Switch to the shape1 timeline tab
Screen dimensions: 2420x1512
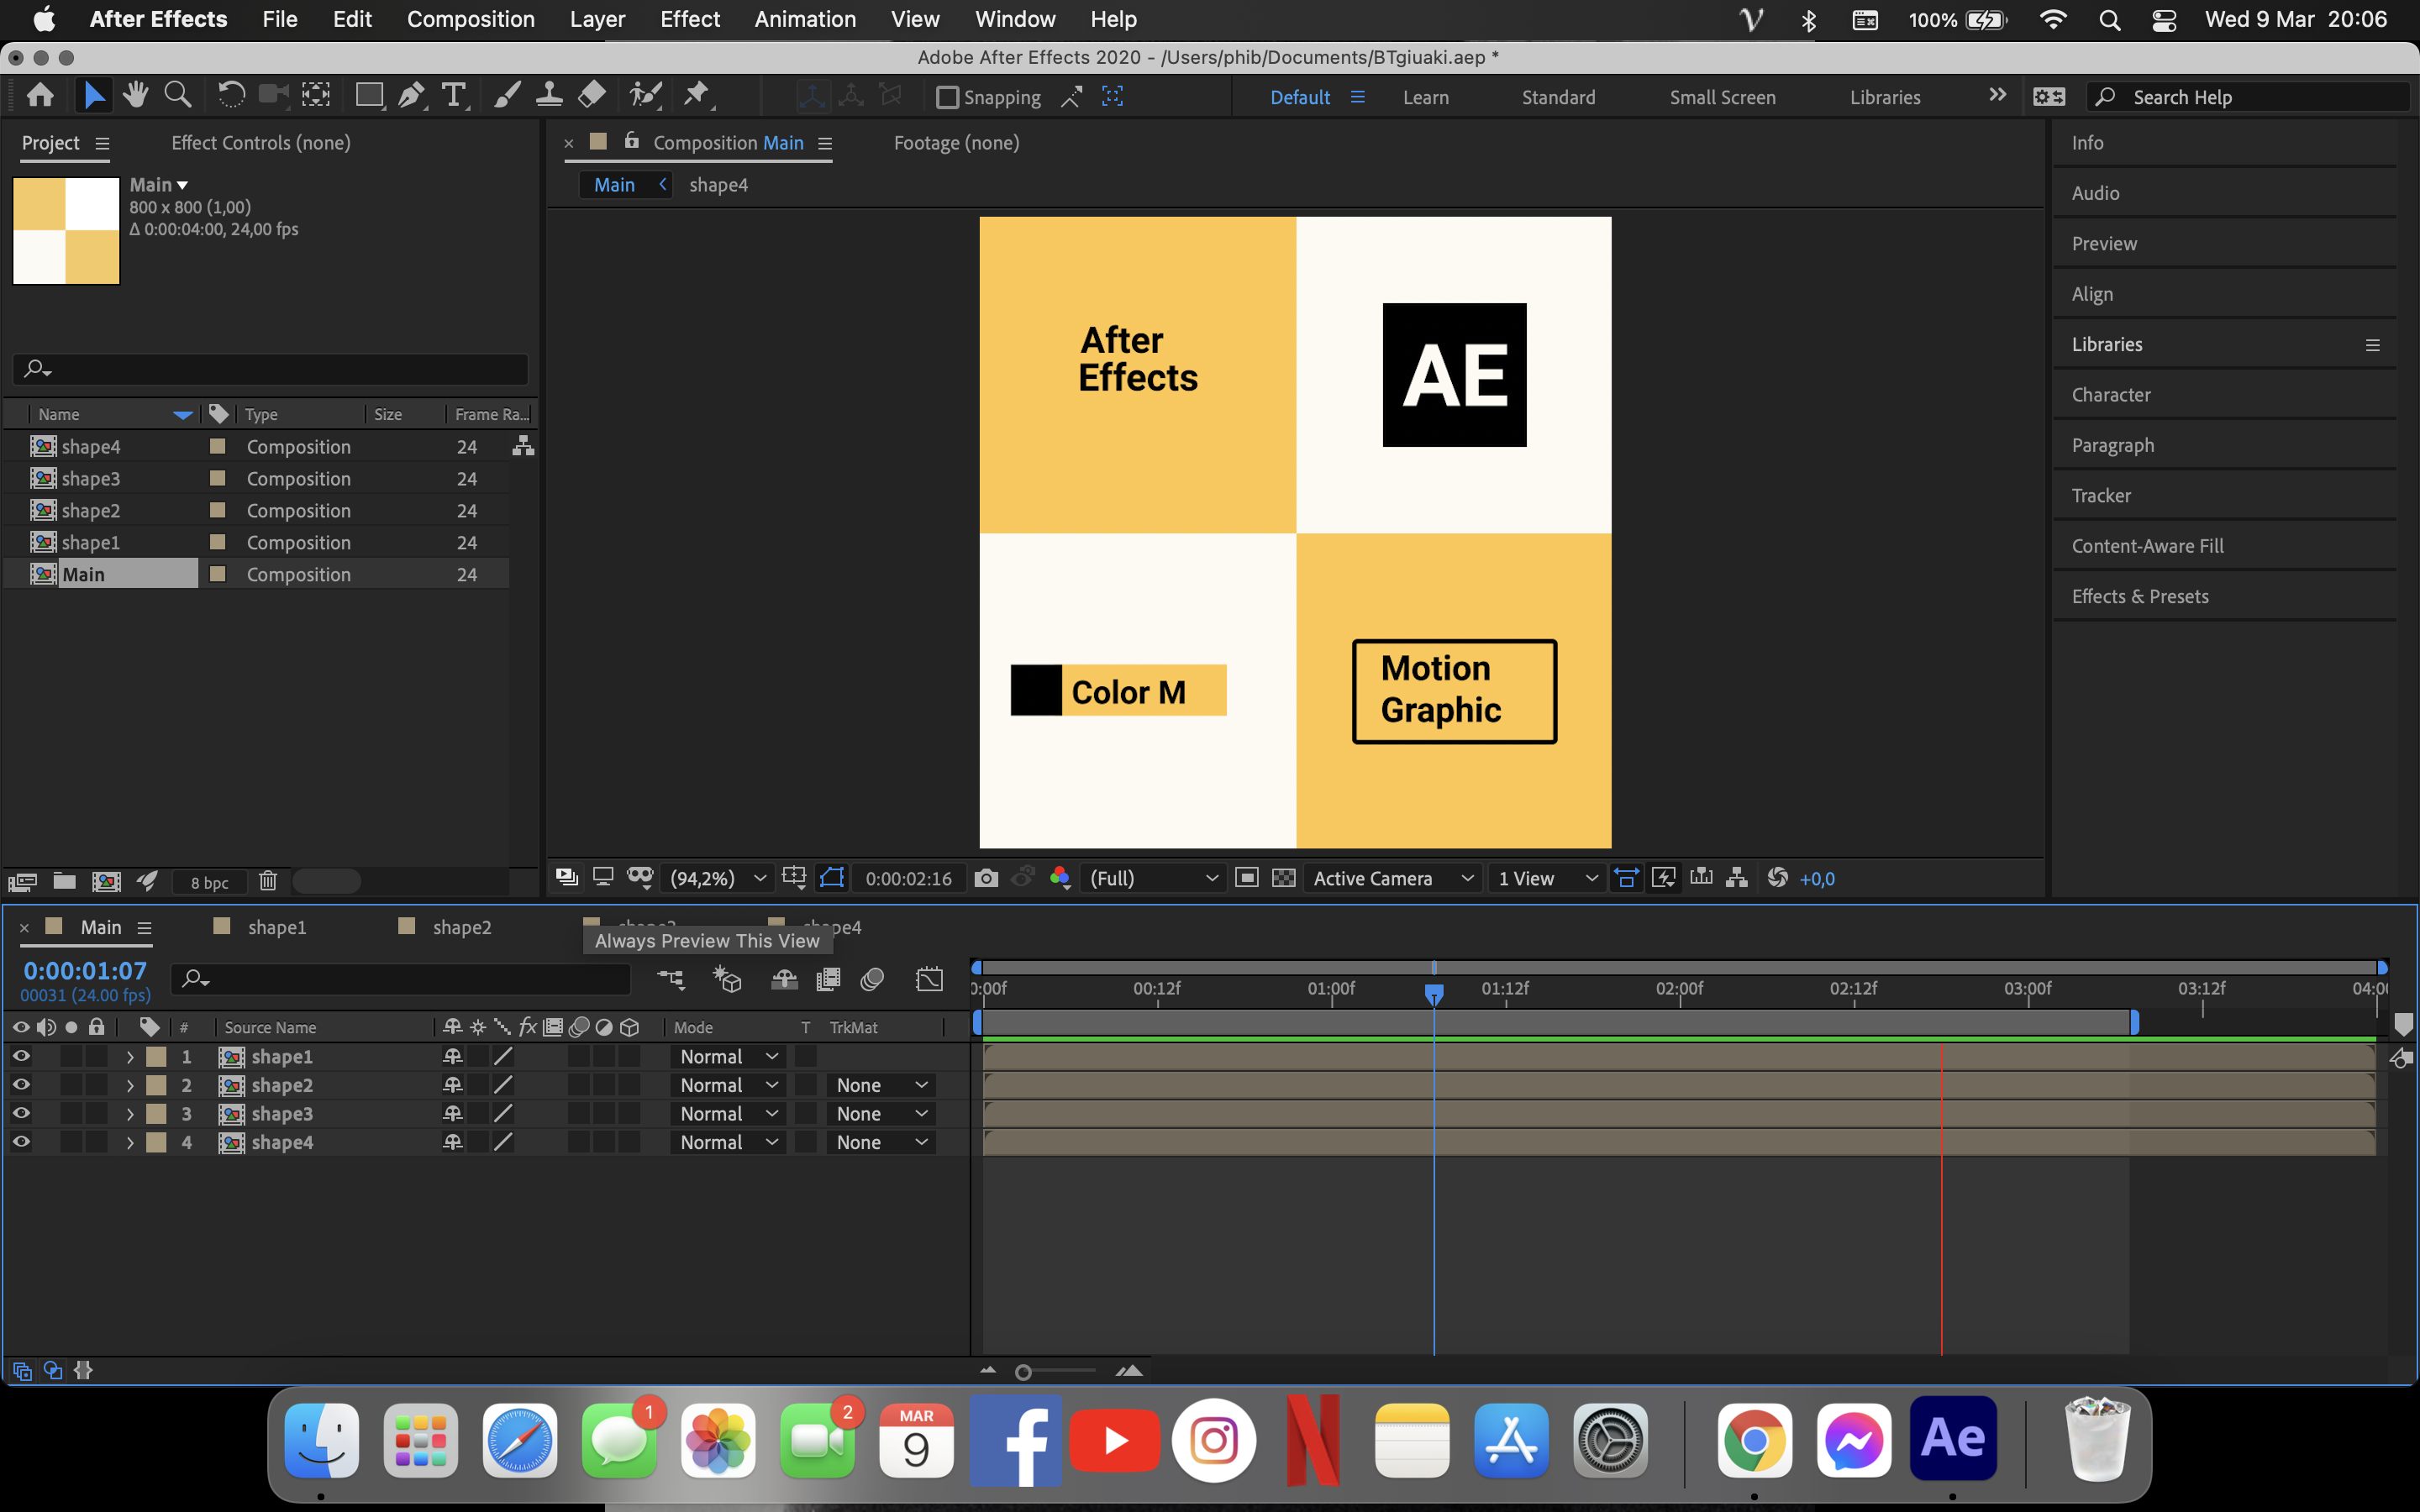pos(277,927)
